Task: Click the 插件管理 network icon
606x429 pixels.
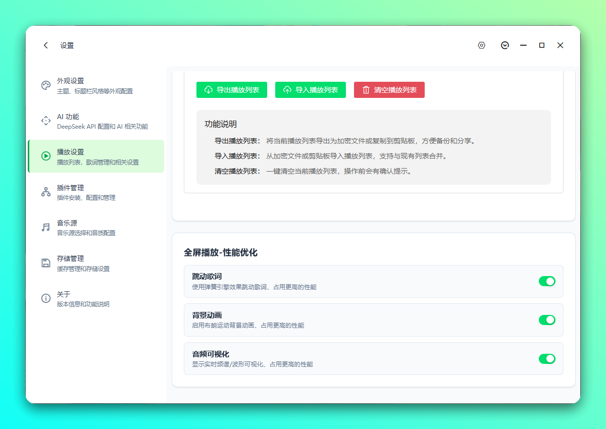Action: 46,192
